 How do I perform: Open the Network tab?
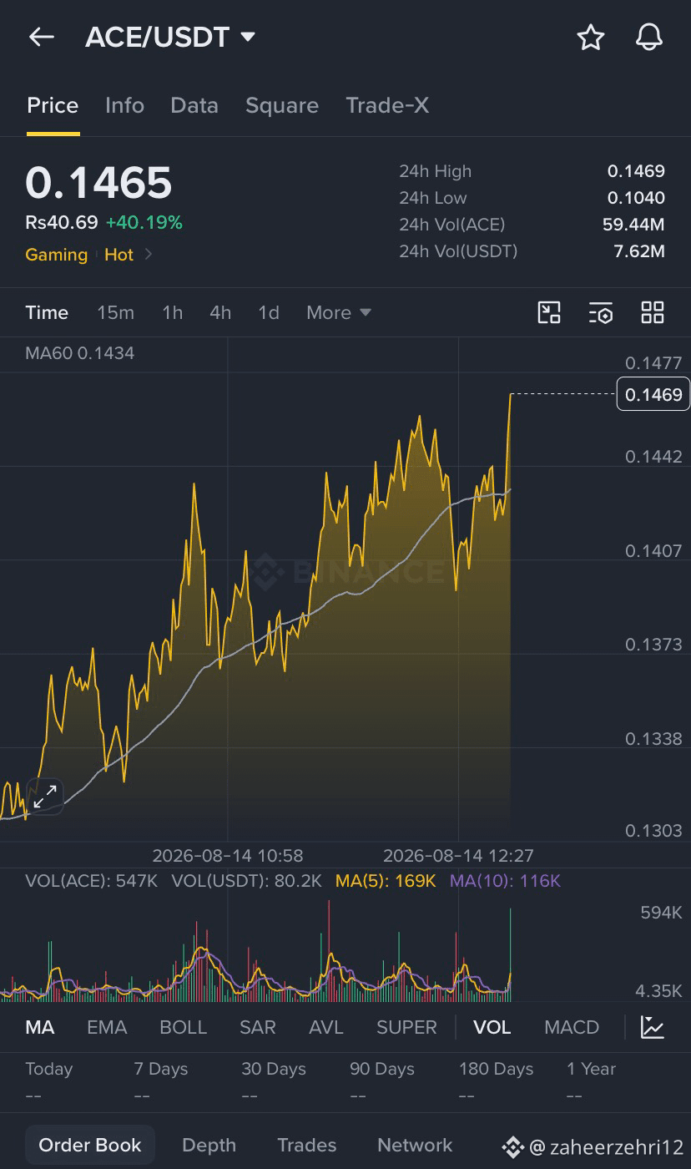[415, 1146]
